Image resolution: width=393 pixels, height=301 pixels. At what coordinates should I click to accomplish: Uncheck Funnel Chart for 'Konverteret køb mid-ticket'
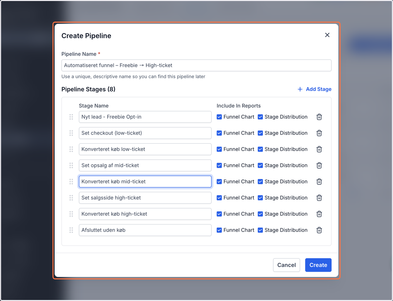pos(219,182)
